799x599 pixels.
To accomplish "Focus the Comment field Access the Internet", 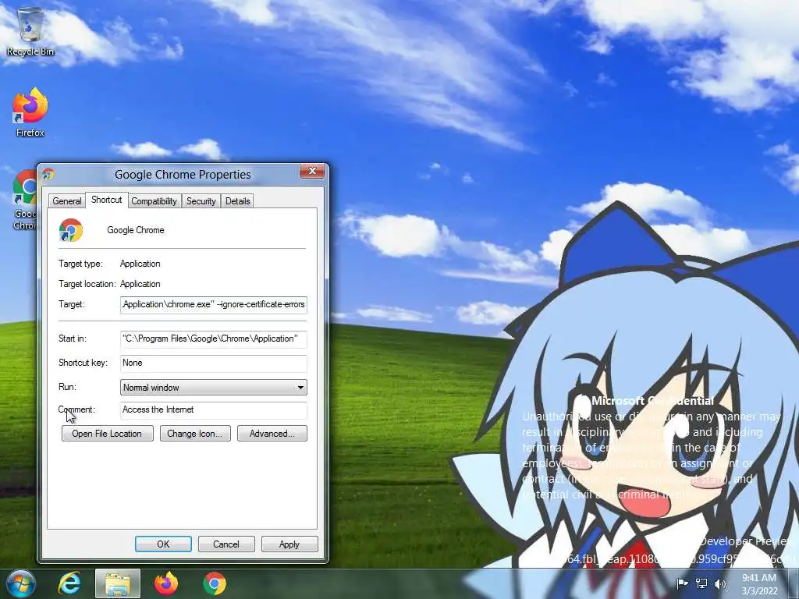I will point(214,410).
